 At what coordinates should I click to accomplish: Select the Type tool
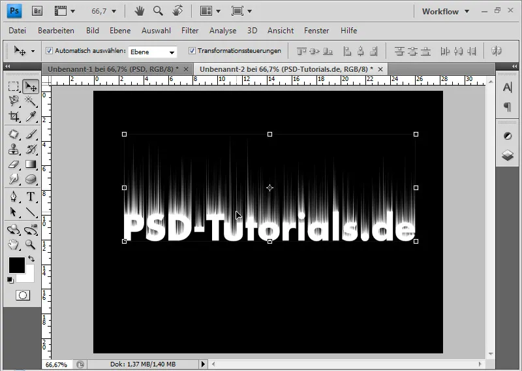click(x=31, y=197)
